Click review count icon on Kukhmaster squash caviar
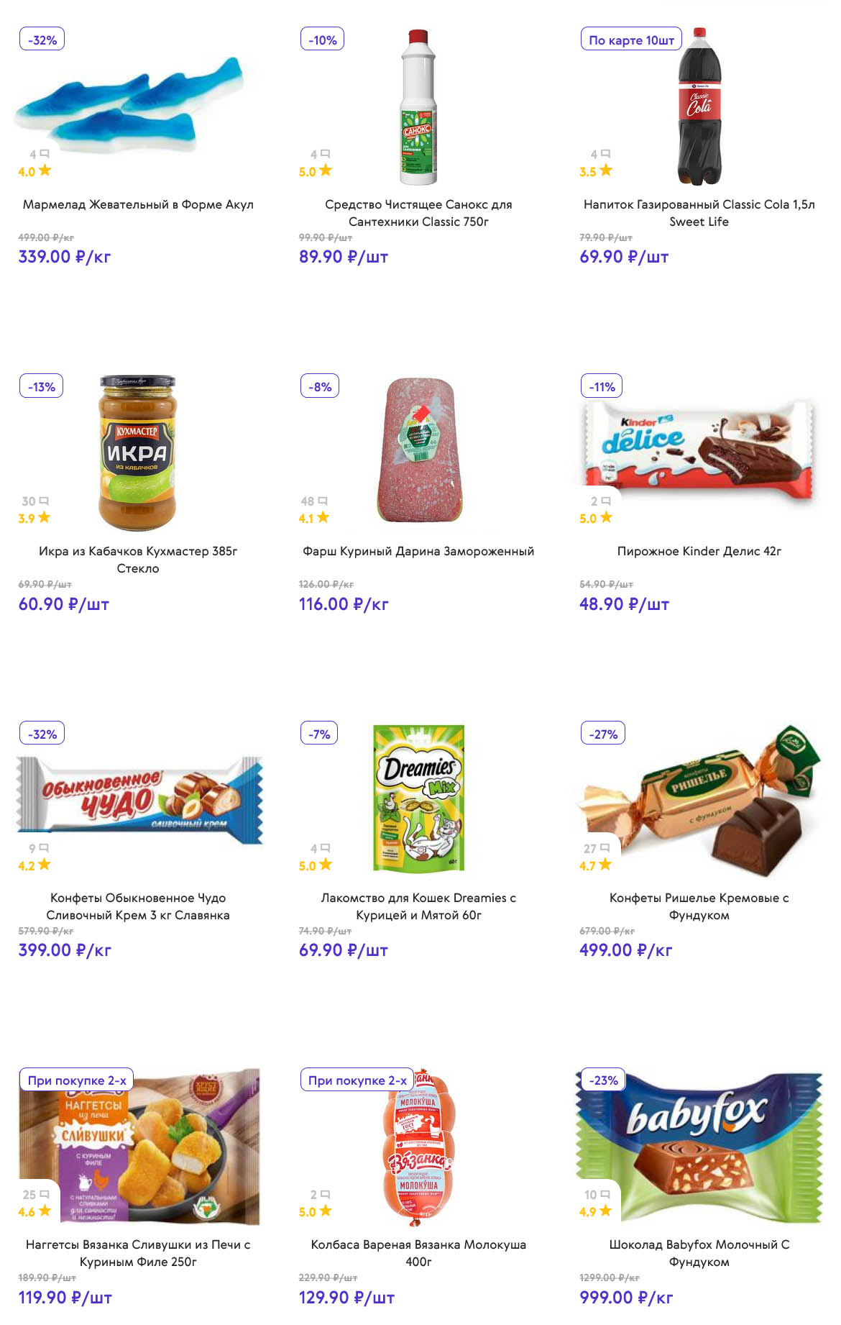The width and height of the screenshot is (841, 1325). pyautogui.click(x=45, y=501)
